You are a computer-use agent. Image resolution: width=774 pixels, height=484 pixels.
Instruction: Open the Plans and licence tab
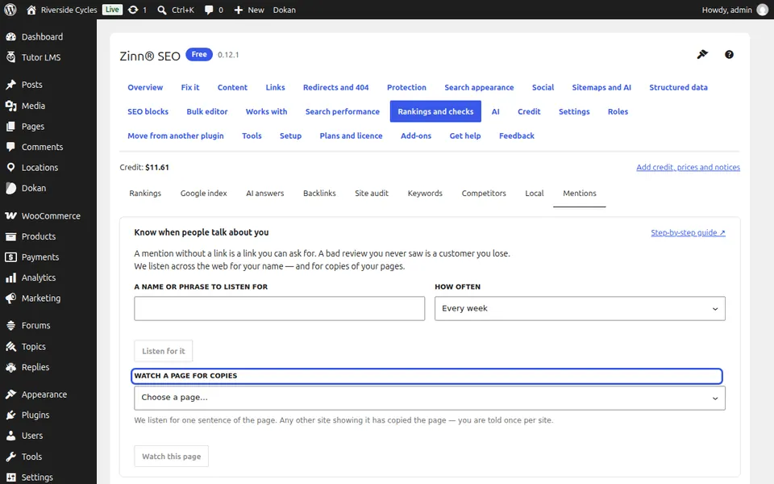point(351,136)
